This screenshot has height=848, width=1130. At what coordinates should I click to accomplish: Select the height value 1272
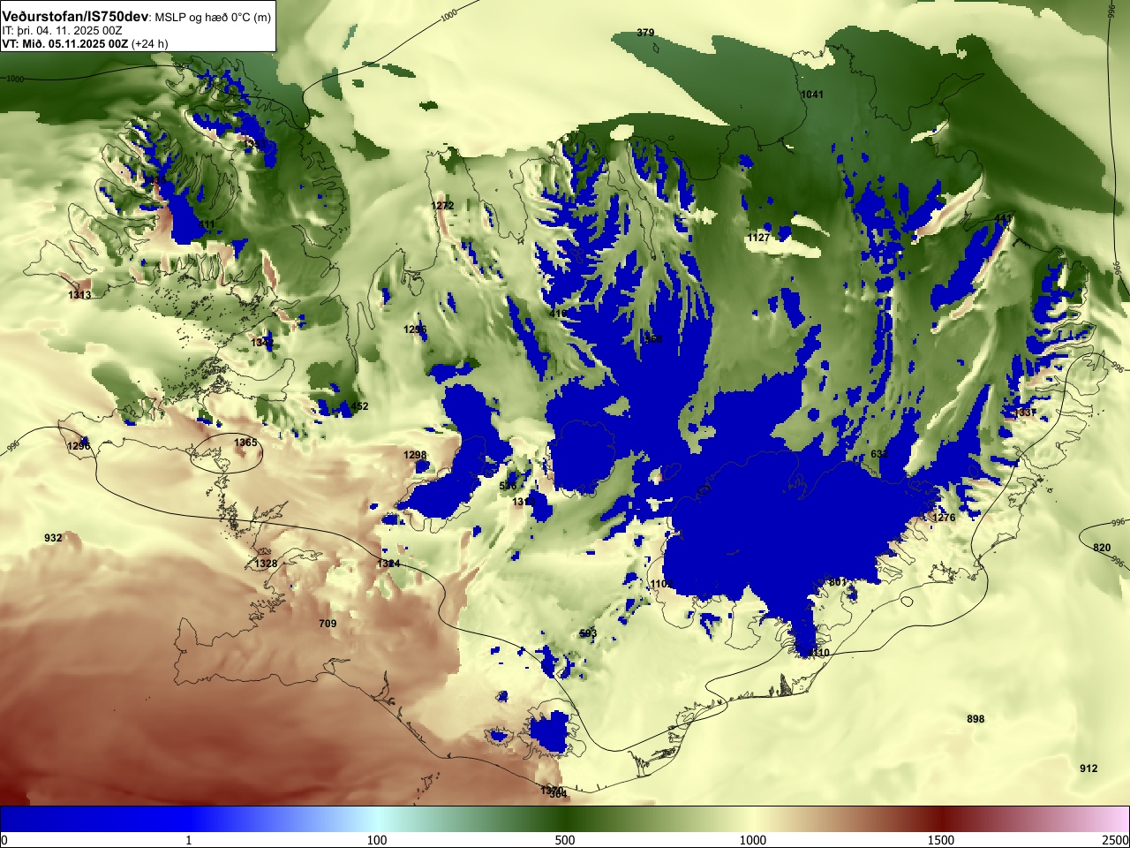pyautogui.click(x=442, y=206)
